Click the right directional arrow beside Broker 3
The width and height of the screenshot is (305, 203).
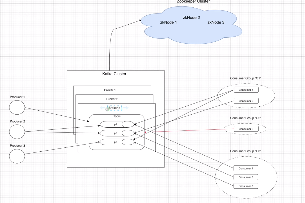(x=126, y=108)
